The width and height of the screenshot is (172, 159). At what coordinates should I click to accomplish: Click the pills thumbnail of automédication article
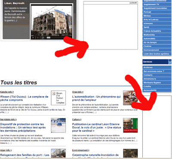130,98
